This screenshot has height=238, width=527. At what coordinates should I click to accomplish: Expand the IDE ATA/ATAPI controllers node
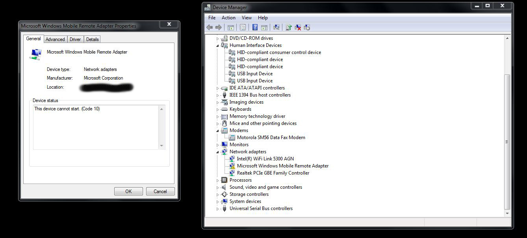[x=217, y=88]
